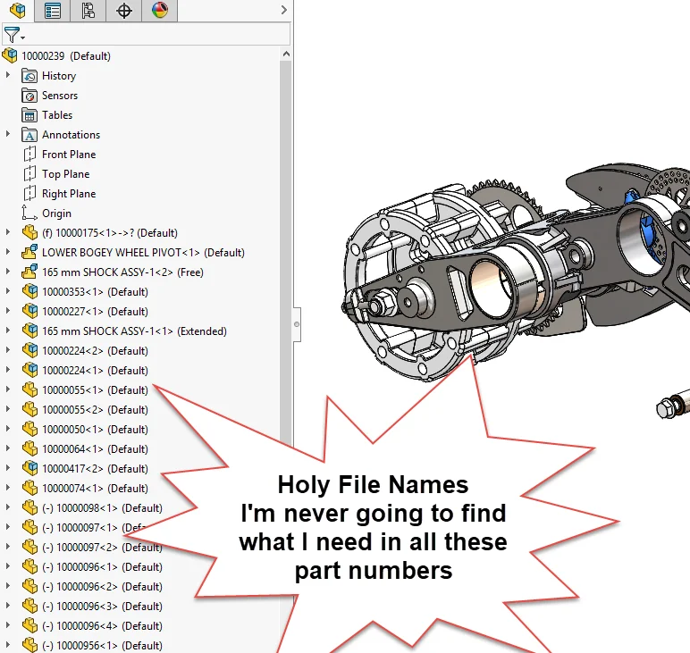The image size is (690, 653).
Task: Select the Front Plane
Action: (x=68, y=155)
